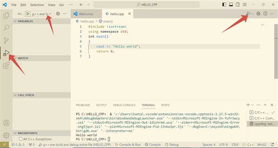Screen dimensions: 278x148
Task: Create a new terminal with plus icon
Action: [x=248, y=105]
